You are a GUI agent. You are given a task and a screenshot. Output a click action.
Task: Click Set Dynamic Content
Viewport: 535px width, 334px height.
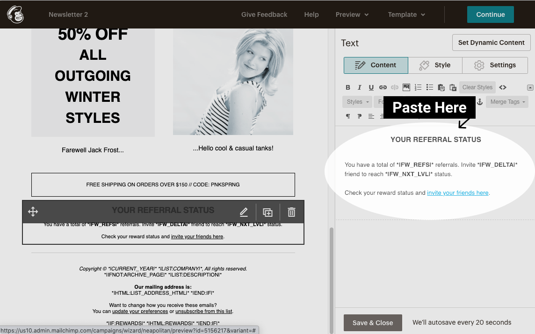tap(491, 43)
